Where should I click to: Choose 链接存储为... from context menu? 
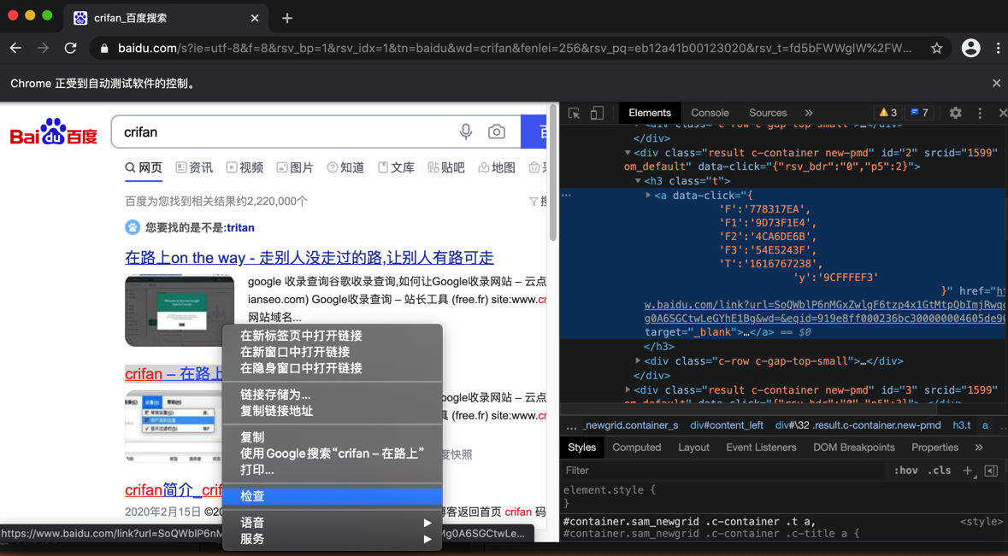pyautogui.click(x=332, y=395)
